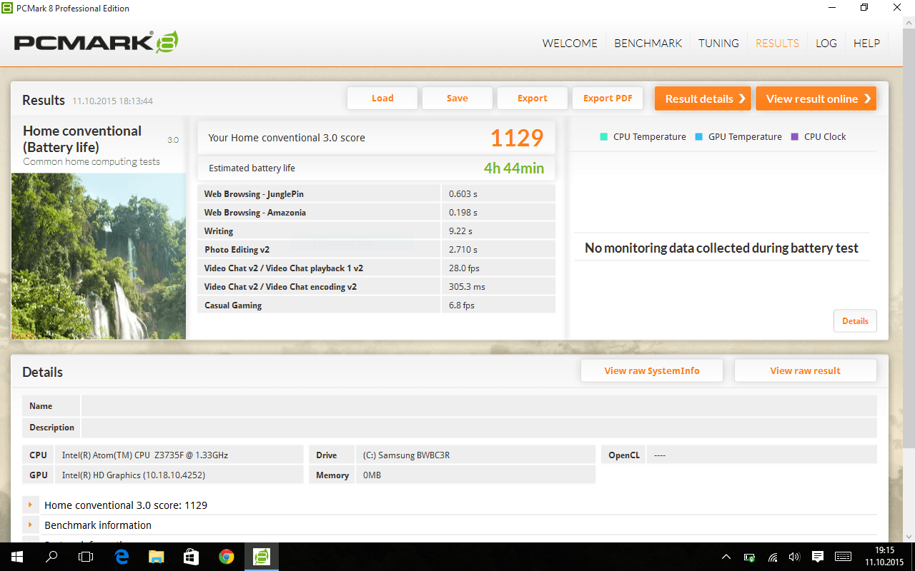Click the Export button
Screen dimensions: 915x571
pos(533,98)
